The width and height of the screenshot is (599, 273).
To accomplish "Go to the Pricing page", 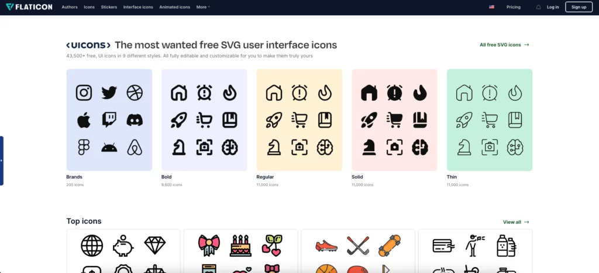I will point(514,7).
